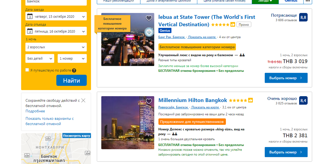Image resolution: width=333 pixels, height=164 pixels.
Task: Click thumbs-up badge beside Millennium Hilton stars
Action: point(250,100)
